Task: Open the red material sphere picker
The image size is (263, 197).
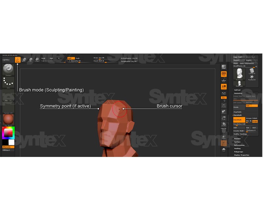Action: (x=8, y=120)
